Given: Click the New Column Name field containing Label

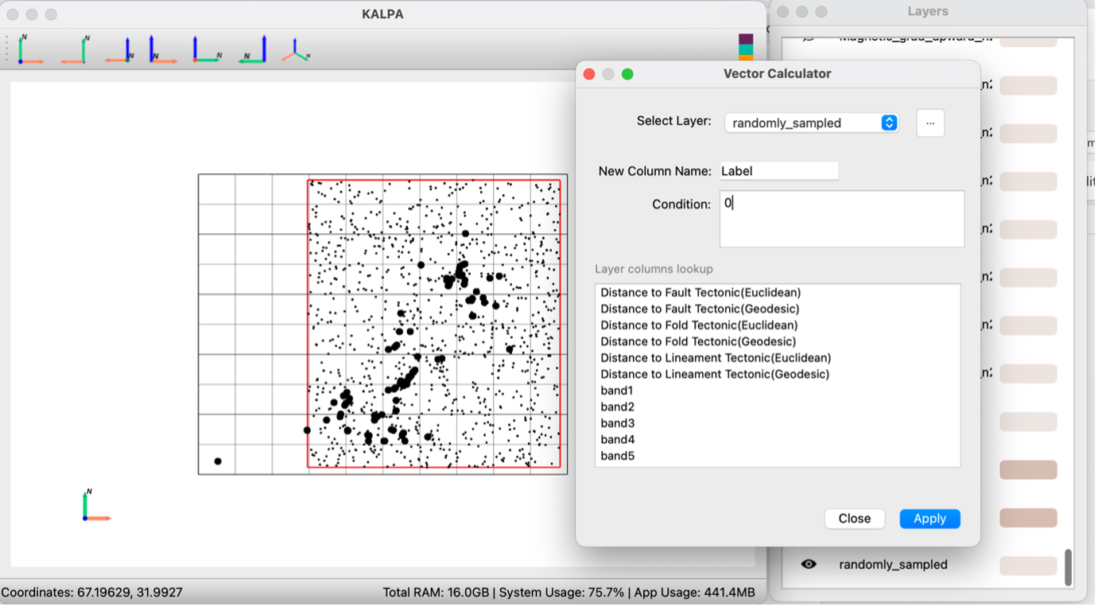Looking at the screenshot, I should coord(779,171).
